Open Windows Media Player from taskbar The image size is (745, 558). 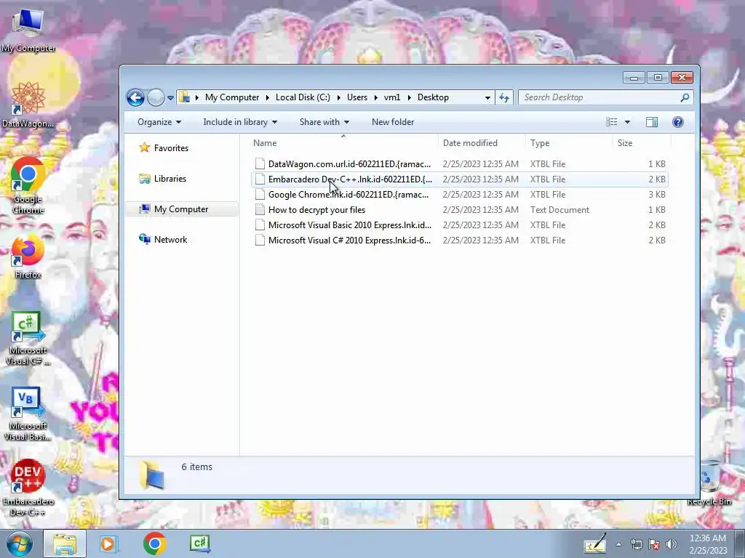[x=108, y=543]
